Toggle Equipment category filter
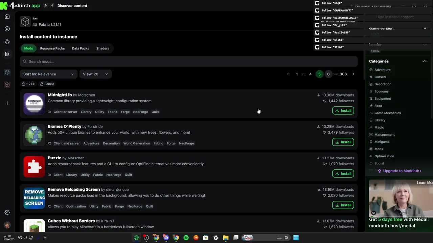Viewport: 433px width, 243px height. pyautogui.click(x=380, y=99)
